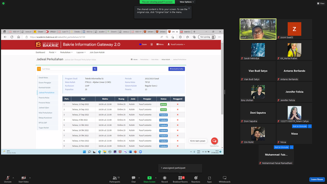Click the Leave Room button
This screenshot has height=184, width=327.
pos(317,179)
